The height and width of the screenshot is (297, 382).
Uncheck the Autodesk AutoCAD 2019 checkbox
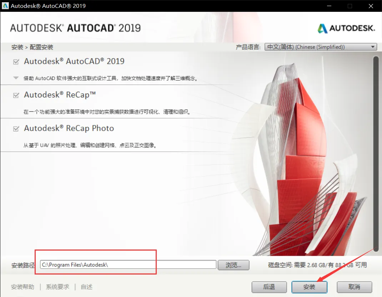(16, 62)
